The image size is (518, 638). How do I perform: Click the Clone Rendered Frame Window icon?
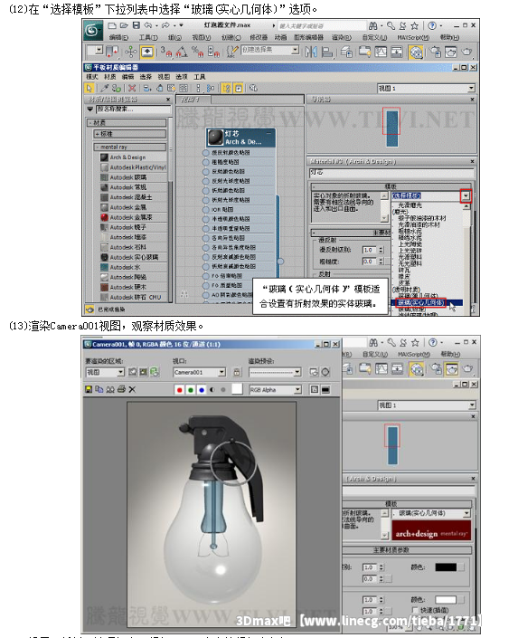[109, 389]
